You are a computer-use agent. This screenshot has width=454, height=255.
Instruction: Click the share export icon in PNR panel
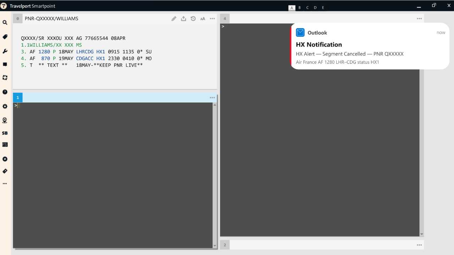(183, 19)
